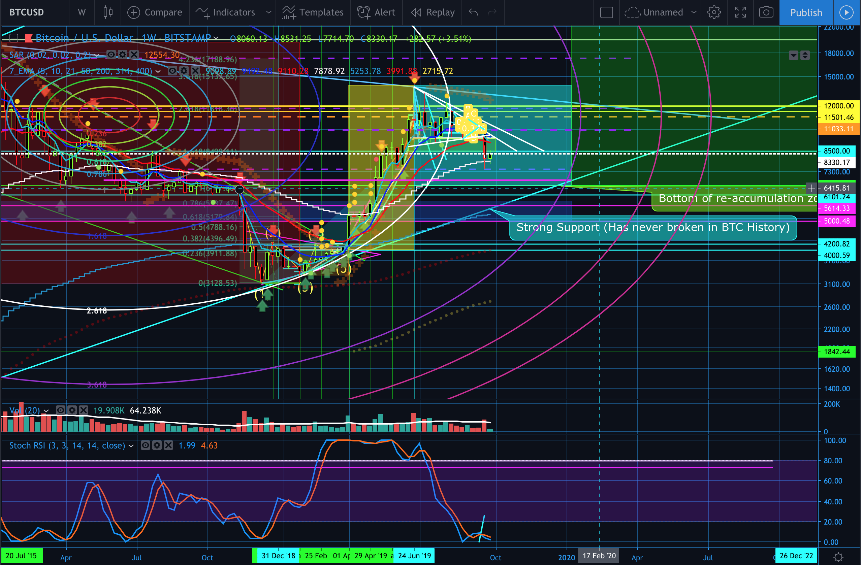Click the undo arrow
The image size is (861, 565).
[473, 12]
